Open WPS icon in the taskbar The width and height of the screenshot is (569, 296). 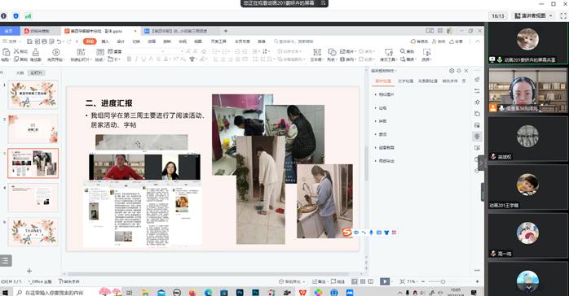click(302, 293)
